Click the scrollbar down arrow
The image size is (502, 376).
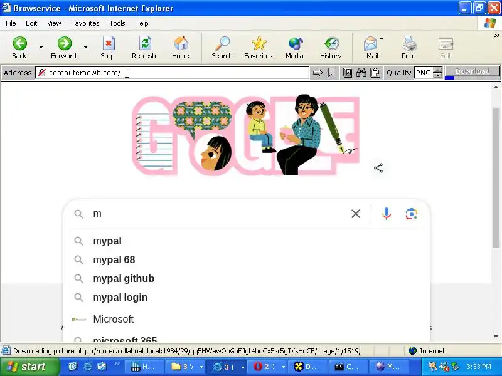(496, 337)
